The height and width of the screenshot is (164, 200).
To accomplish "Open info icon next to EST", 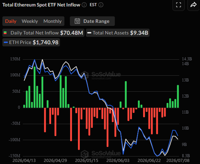I will [x=101, y=5].
